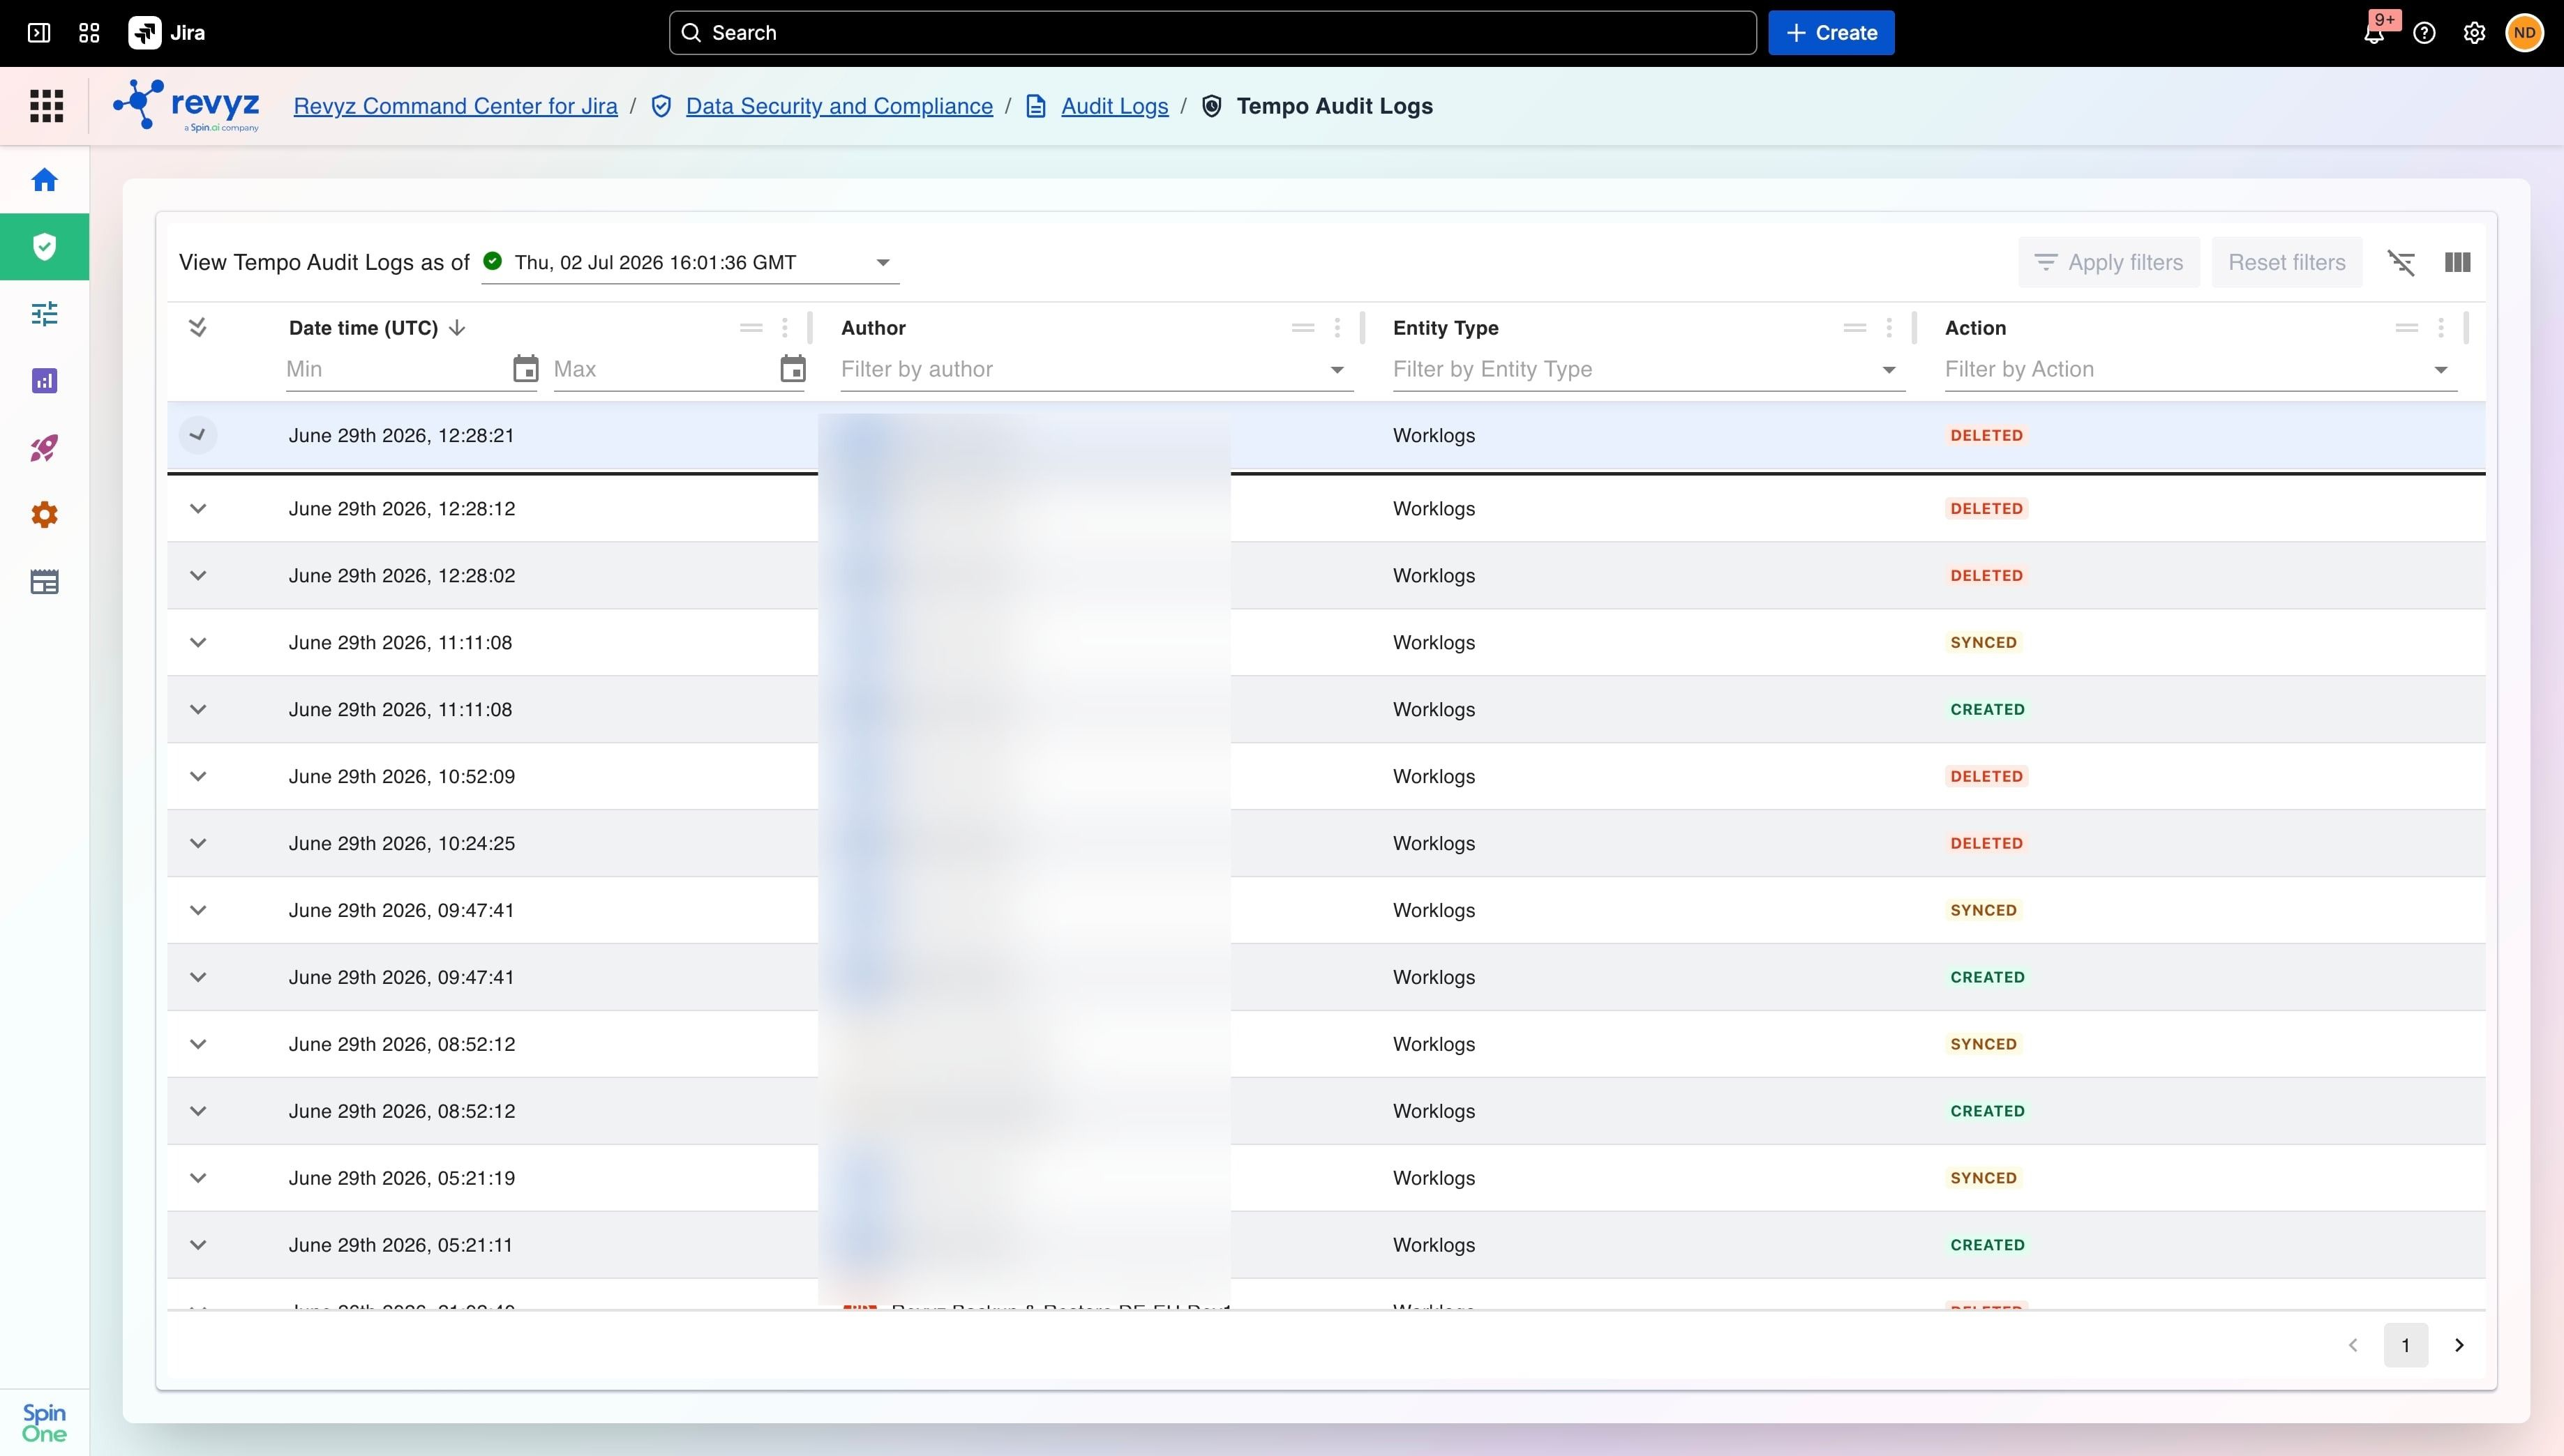This screenshot has width=2564, height=1456.
Task: Open the rocket sidebar icon
Action: coord(44,448)
